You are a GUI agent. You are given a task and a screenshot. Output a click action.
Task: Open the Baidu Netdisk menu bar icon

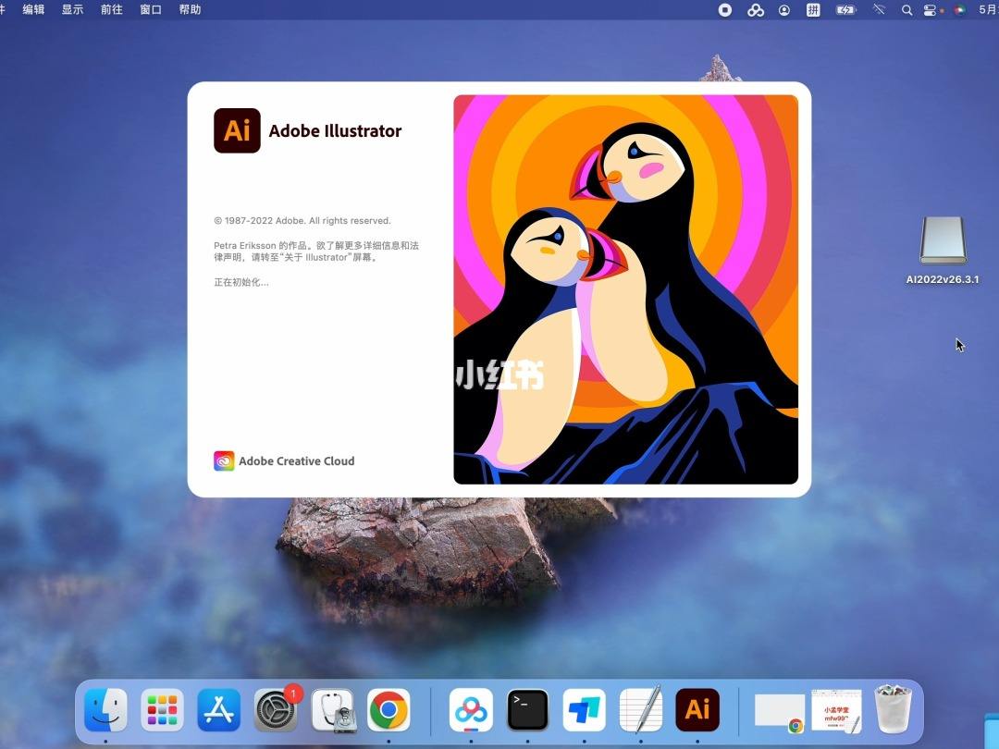pyautogui.click(x=756, y=10)
